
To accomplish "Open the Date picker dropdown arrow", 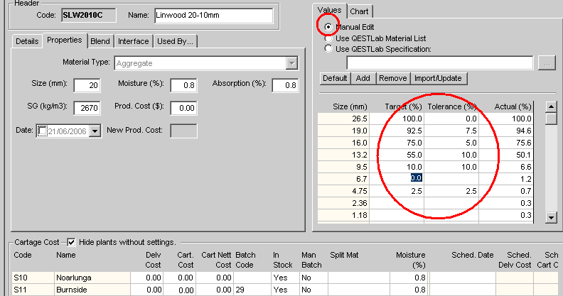I will pyautogui.click(x=96, y=131).
